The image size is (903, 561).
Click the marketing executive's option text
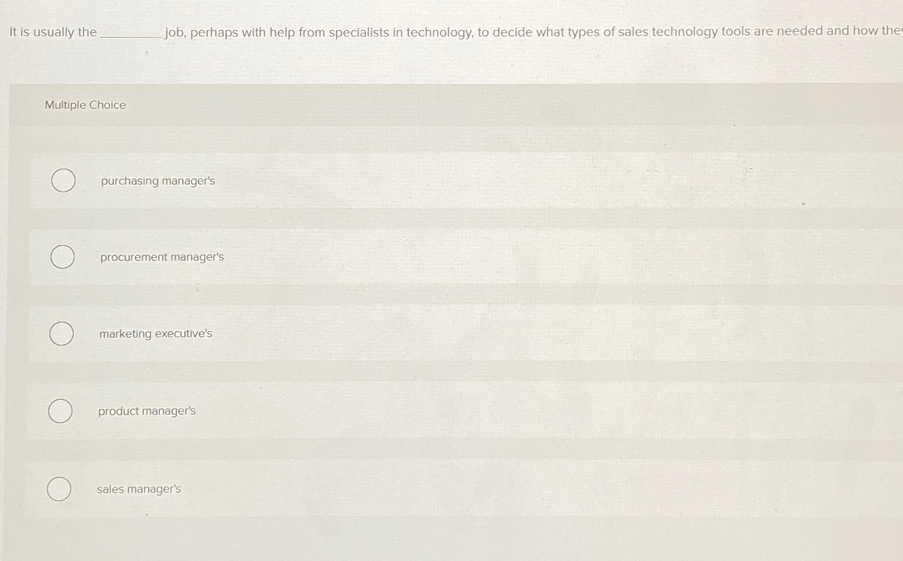155,333
